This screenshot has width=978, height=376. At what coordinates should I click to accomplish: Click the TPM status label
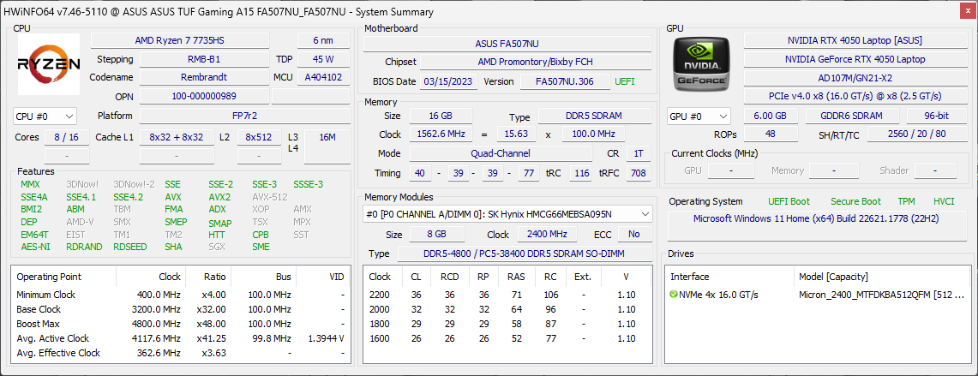pos(906,201)
